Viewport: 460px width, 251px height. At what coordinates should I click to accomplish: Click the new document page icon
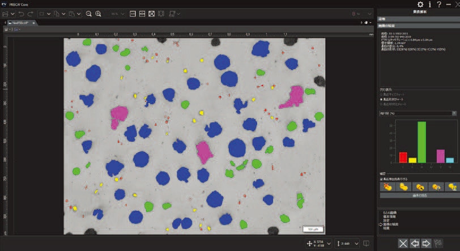[x=57, y=14]
